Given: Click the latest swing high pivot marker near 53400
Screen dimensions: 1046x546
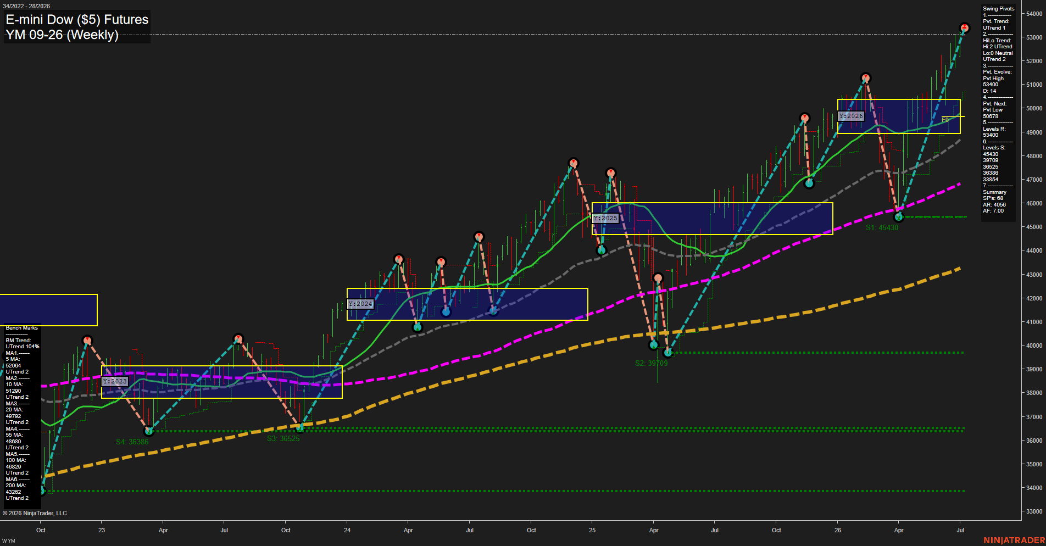Looking at the screenshot, I should [964, 27].
